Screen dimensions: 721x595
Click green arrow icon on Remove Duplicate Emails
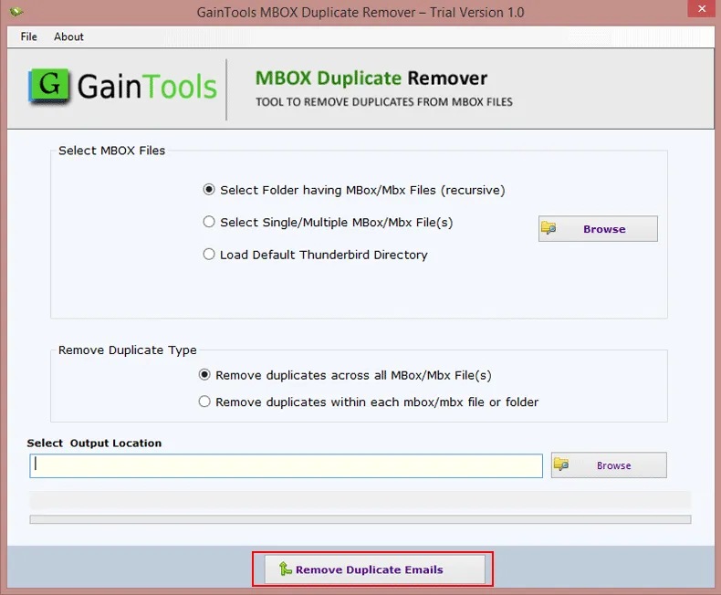click(285, 569)
